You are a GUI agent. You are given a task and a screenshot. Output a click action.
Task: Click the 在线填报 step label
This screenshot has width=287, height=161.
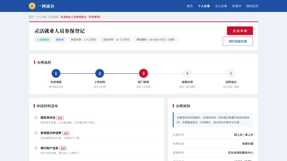coord(56,82)
